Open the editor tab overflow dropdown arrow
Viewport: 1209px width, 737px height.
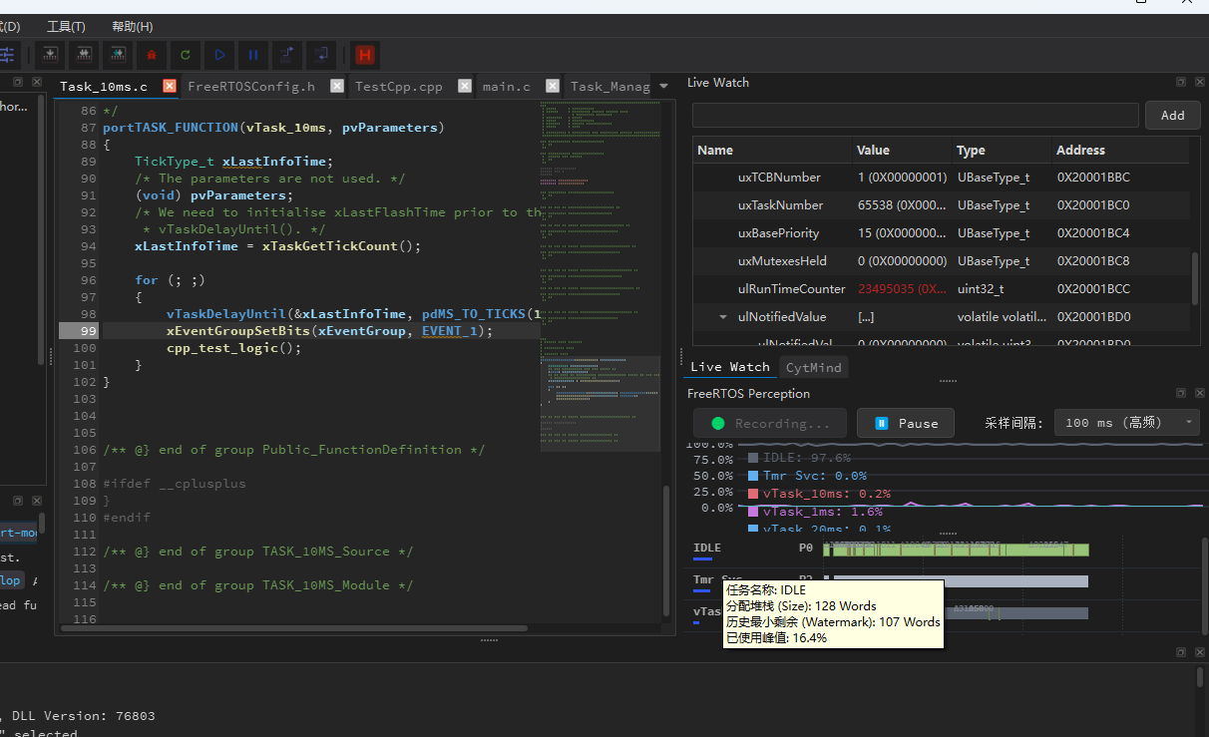click(664, 86)
